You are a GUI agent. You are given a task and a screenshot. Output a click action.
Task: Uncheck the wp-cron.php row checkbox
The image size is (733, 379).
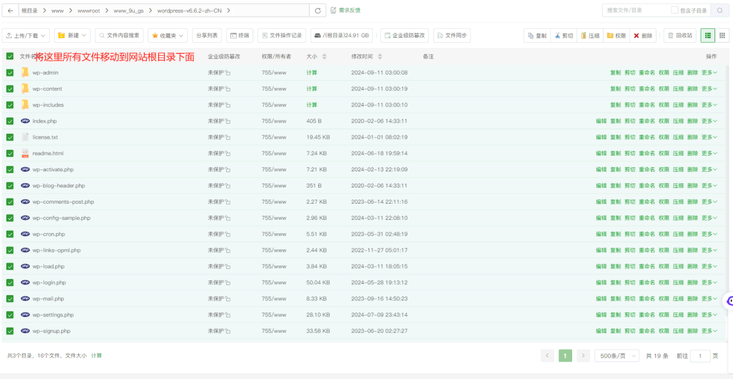pyautogui.click(x=10, y=234)
